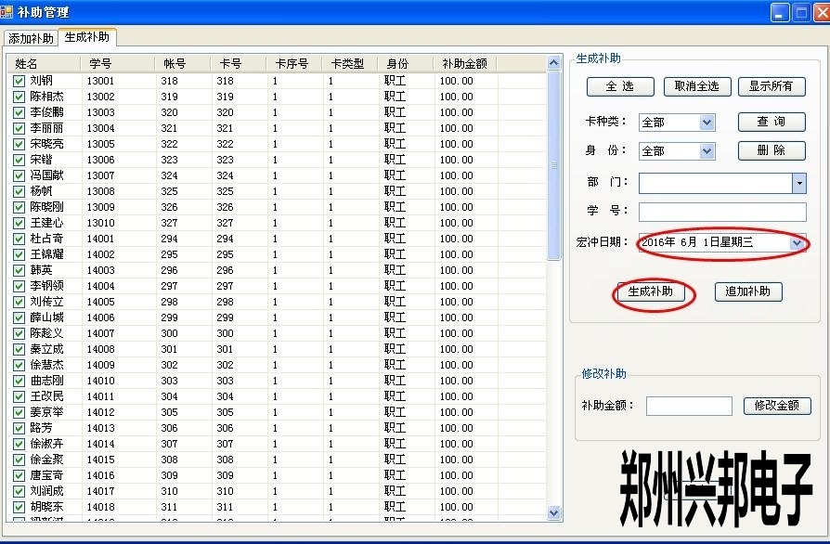
Task: Click the name 王锦耀
Action: pyautogui.click(x=46, y=254)
